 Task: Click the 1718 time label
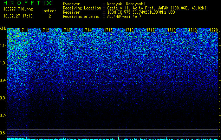(x=172, y=30)
